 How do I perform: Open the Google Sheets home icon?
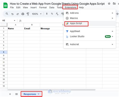(6, 6)
